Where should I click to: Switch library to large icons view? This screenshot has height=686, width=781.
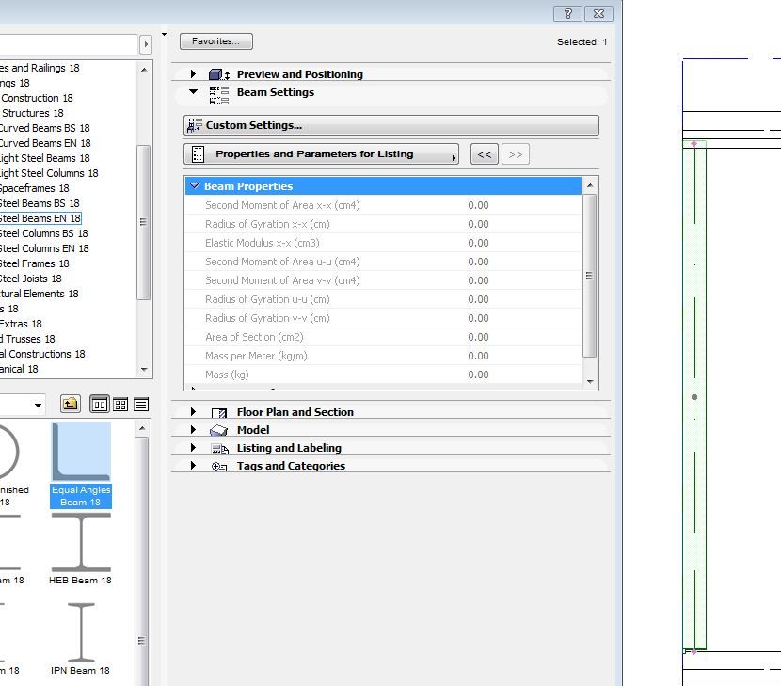click(100, 405)
